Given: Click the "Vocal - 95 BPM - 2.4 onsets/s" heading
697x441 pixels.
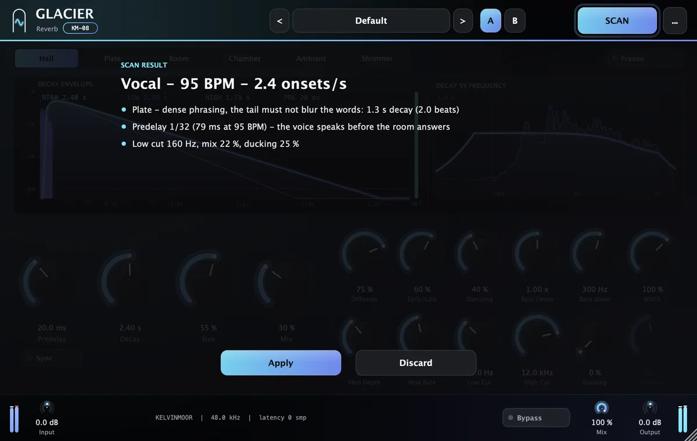Looking at the screenshot, I should click(234, 84).
